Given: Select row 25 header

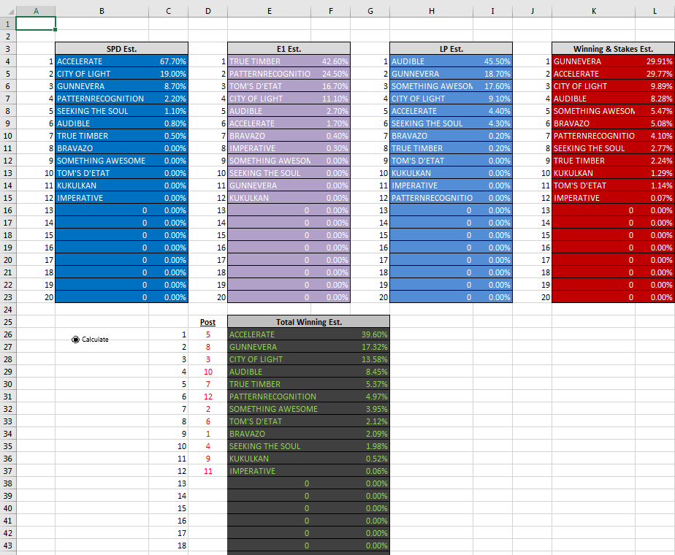Looking at the screenshot, I should coord(7,322).
